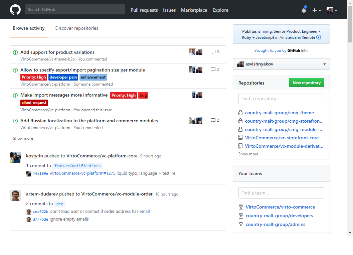Screen dimensions: 353x255
Task: Click the New repository button
Action: [x=306, y=83]
